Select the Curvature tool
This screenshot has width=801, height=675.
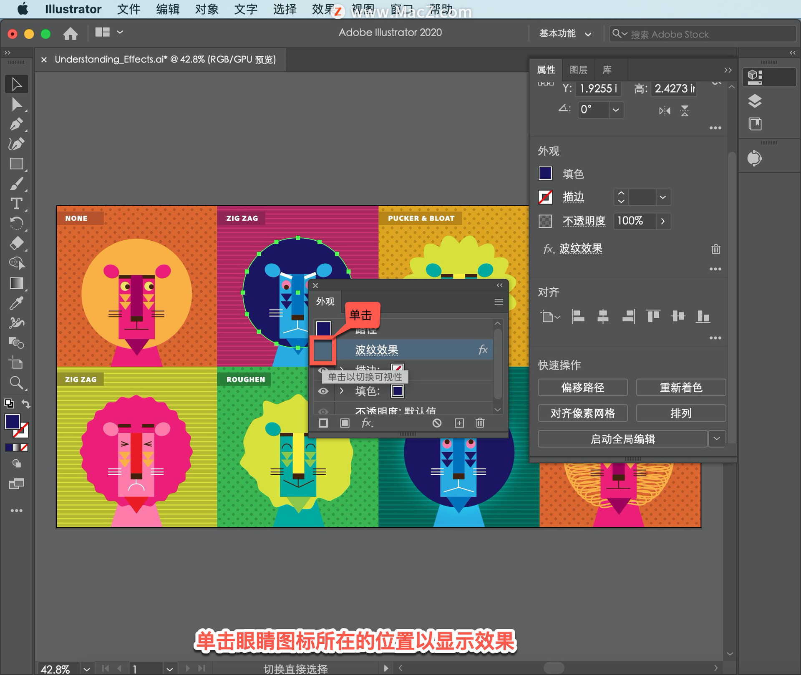click(17, 144)
